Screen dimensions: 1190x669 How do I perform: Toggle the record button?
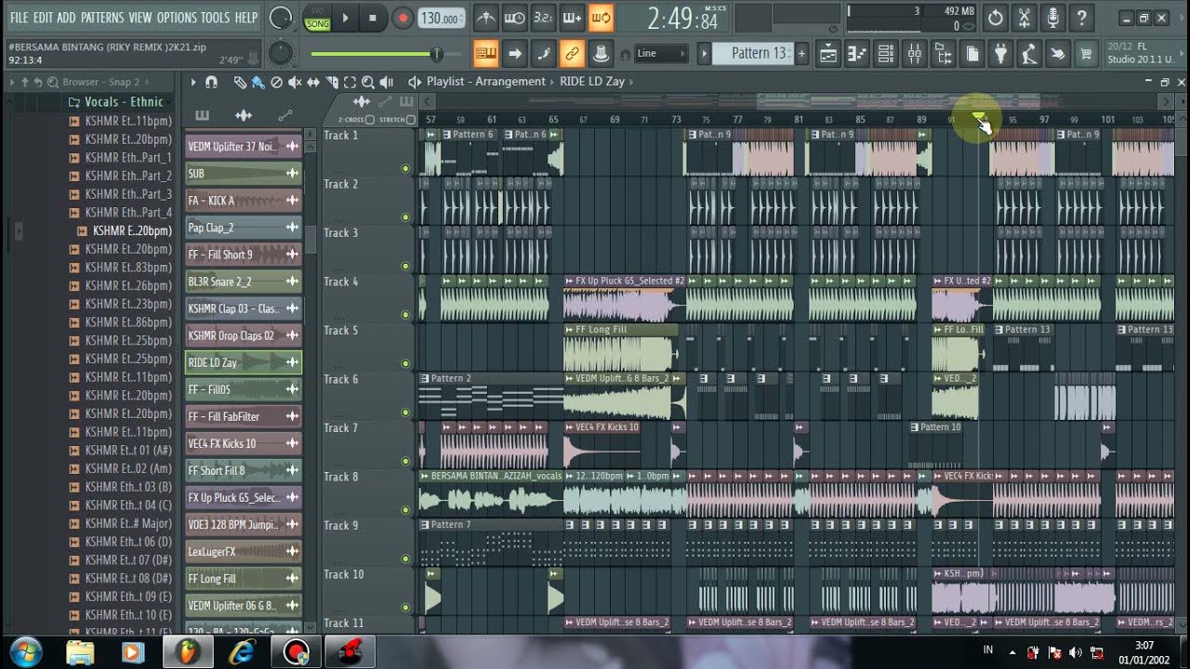click(x=403, y=18)
